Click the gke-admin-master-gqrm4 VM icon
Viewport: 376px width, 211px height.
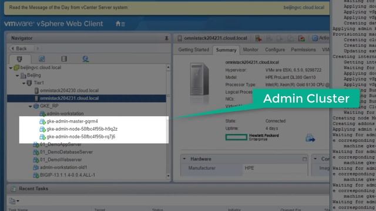tap(42, 121)
